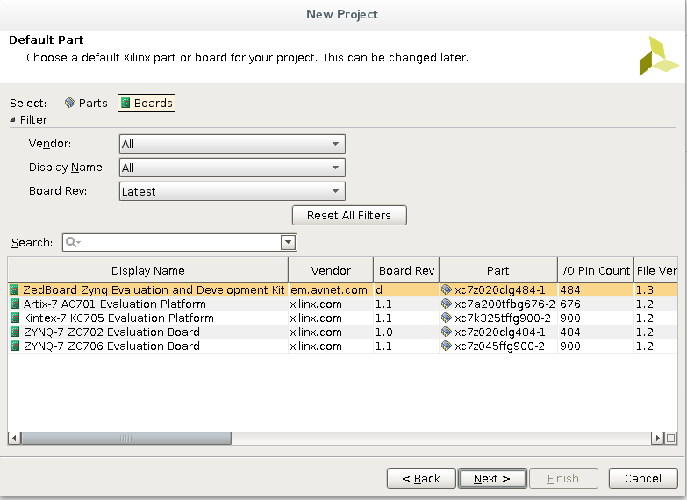Screen dimensions: 687x500
Task: Click chip icon in ZC702 row
Action: [x=447, y=332]
